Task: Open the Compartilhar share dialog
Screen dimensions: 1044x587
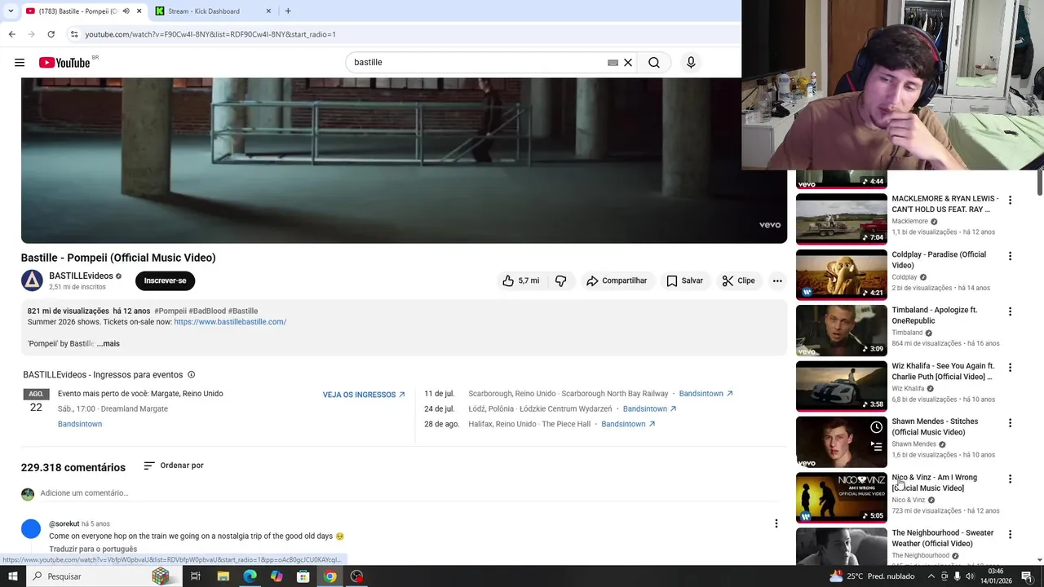Action: (x=617, y=280)
